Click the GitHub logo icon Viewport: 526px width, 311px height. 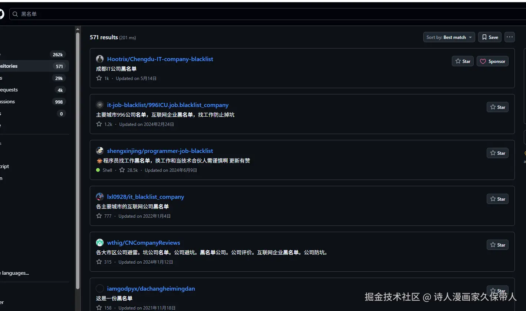[1, 14]
